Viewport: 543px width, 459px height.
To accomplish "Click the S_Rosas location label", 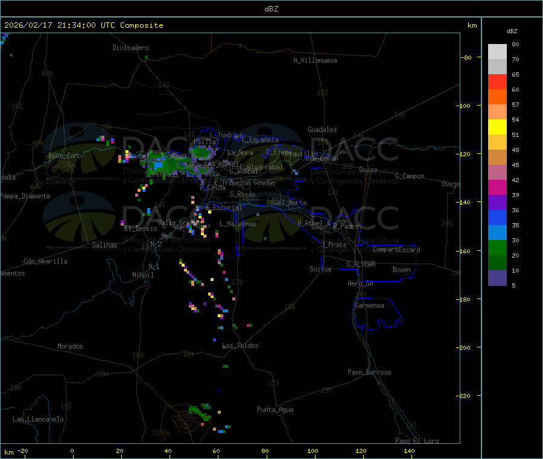I will [243, 194].
